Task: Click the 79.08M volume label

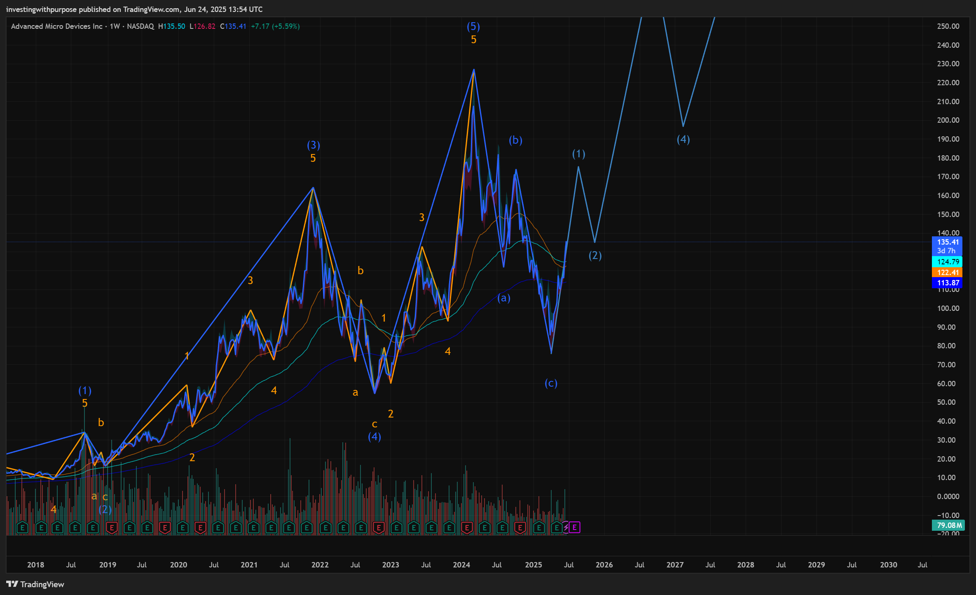Action: coord(949,525)
